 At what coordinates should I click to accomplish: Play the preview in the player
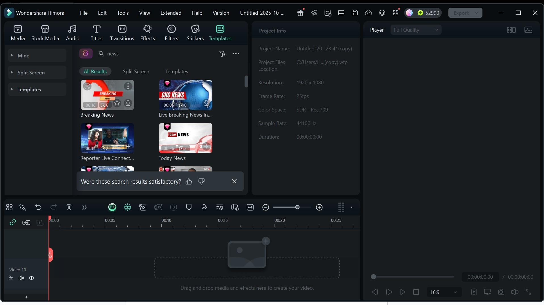click(402, 292)
